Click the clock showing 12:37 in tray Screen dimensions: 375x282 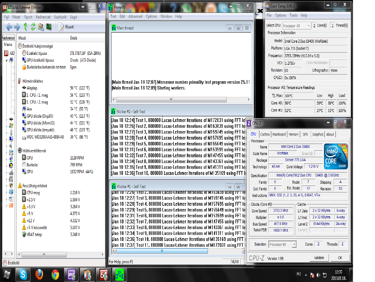tap(339, 272)
